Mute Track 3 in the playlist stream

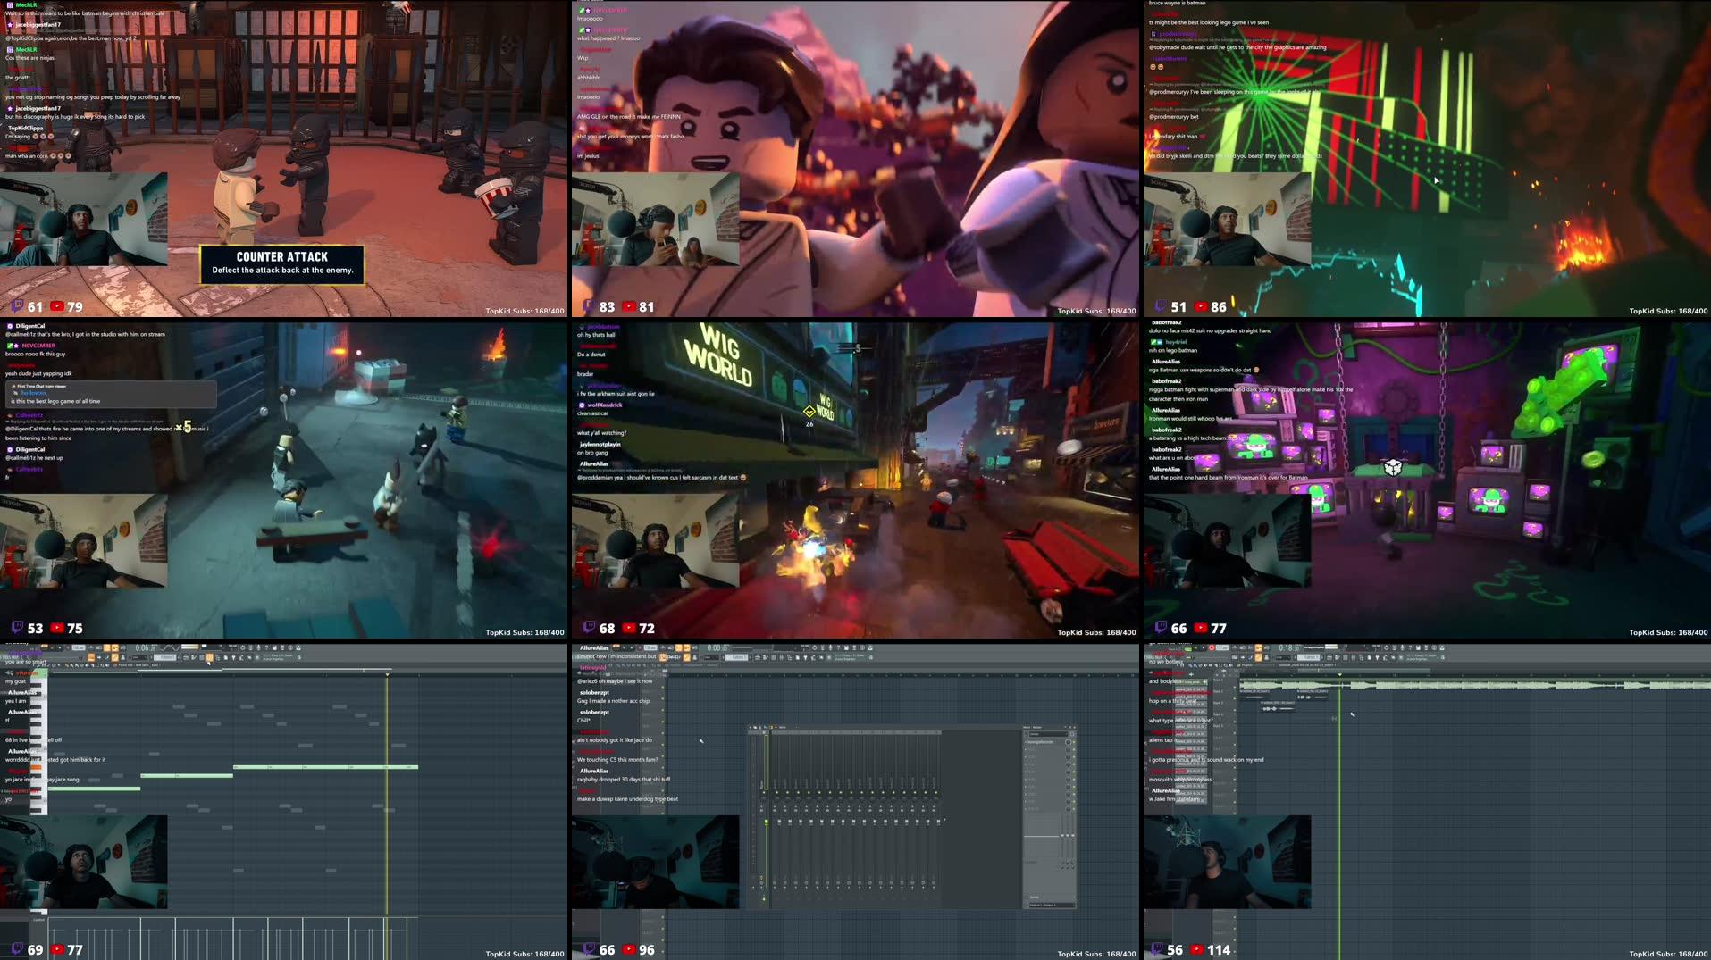pyautogui.click(x=1235, y=710)
